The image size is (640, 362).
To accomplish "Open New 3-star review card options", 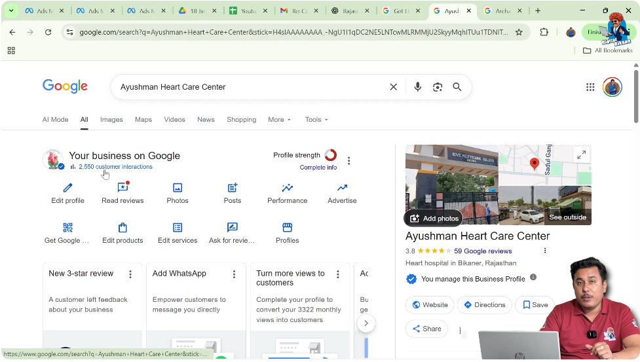I will [x=130, y=274].
